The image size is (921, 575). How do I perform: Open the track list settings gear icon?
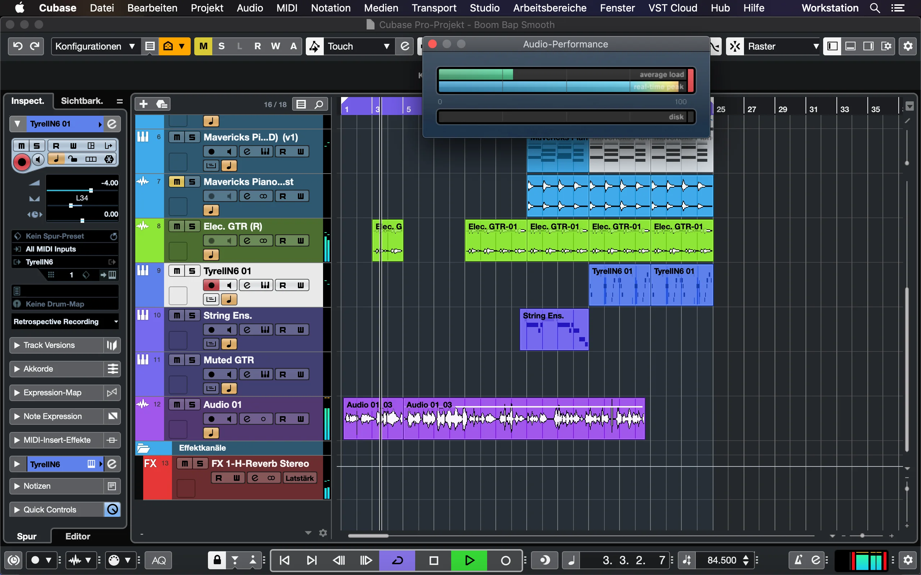[x=323, y=533]
